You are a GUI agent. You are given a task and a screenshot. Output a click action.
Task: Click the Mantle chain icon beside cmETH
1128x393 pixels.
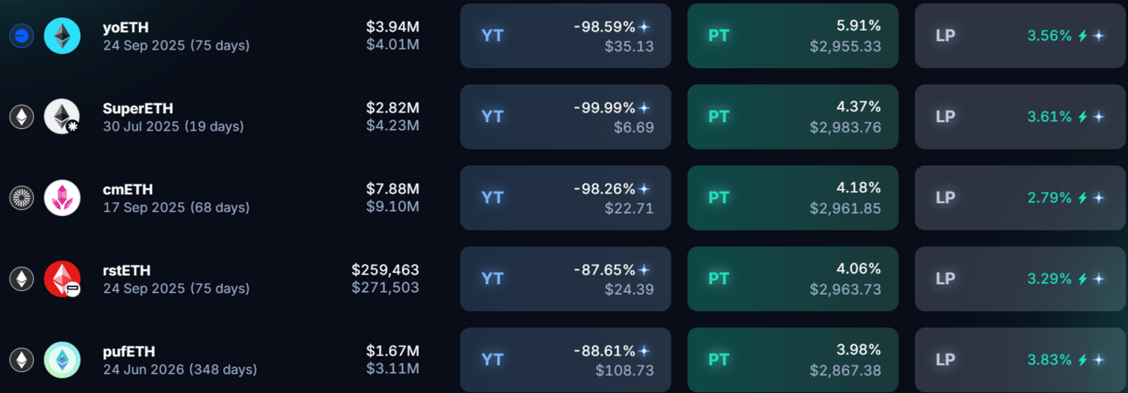coord(21,198)
